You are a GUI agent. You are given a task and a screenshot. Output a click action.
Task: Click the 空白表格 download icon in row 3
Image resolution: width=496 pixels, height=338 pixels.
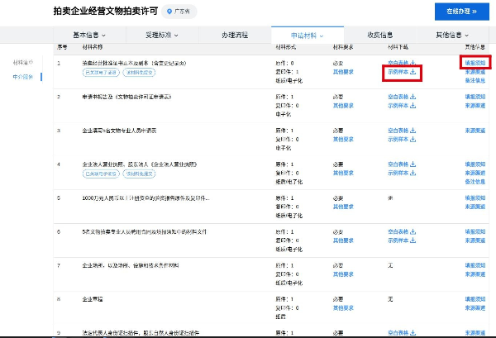coord(413,131)
